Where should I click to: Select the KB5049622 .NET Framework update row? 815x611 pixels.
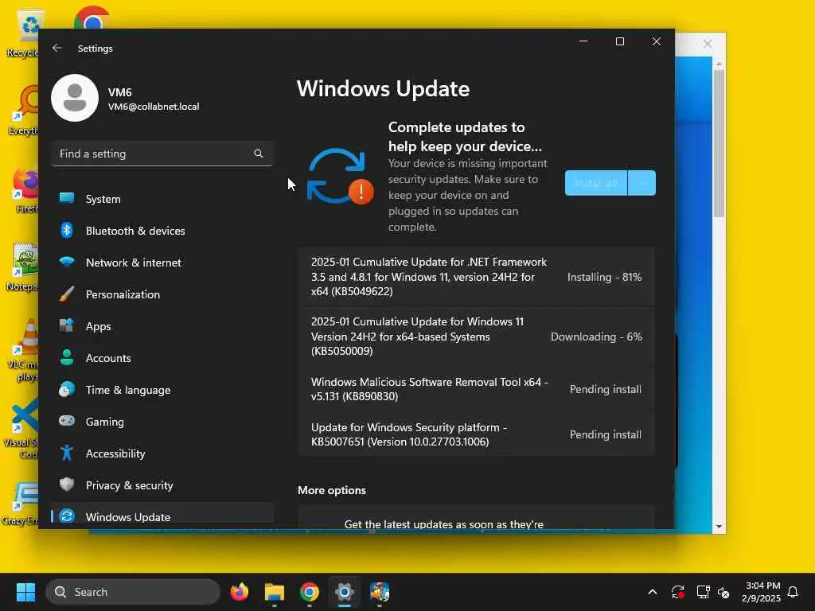point(476,276)
